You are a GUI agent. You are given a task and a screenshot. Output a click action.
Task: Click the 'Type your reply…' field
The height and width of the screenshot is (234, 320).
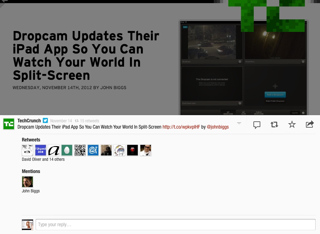pos(176,225)
